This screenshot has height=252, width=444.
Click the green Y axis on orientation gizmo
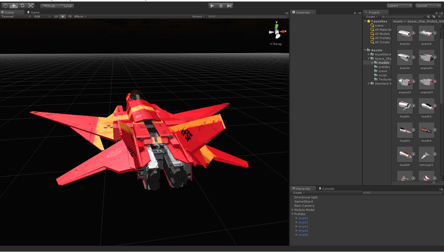(x=277, y=27)
